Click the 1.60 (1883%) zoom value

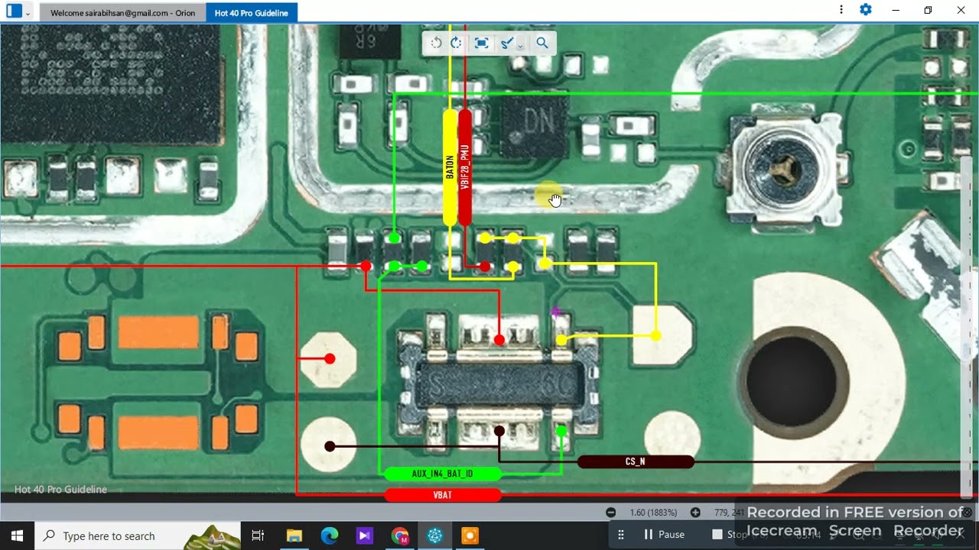pos(652,513)
